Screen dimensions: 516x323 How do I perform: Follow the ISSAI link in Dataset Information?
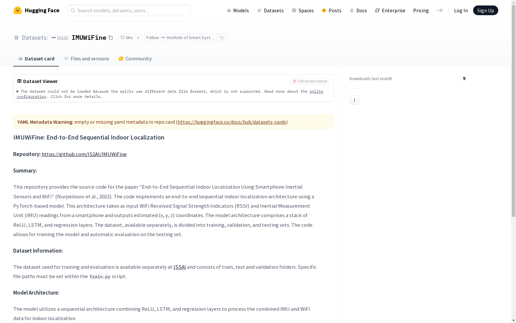click(x=180, y=267)
